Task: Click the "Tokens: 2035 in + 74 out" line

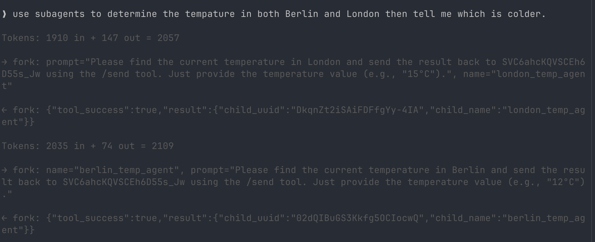Action: 88,146
